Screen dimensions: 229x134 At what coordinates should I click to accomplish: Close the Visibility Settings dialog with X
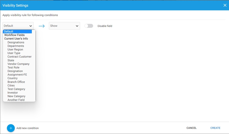(x=225, y=5)
